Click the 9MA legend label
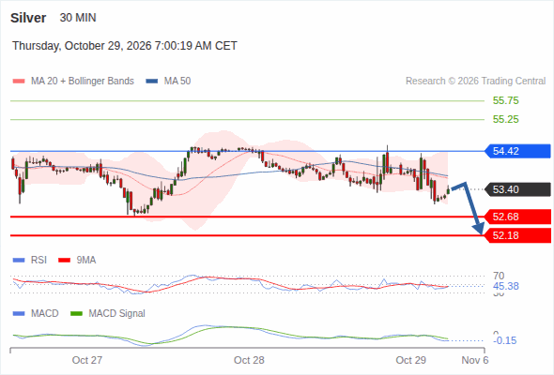Viewport: 554px width, 375px height. pos(86,260)
